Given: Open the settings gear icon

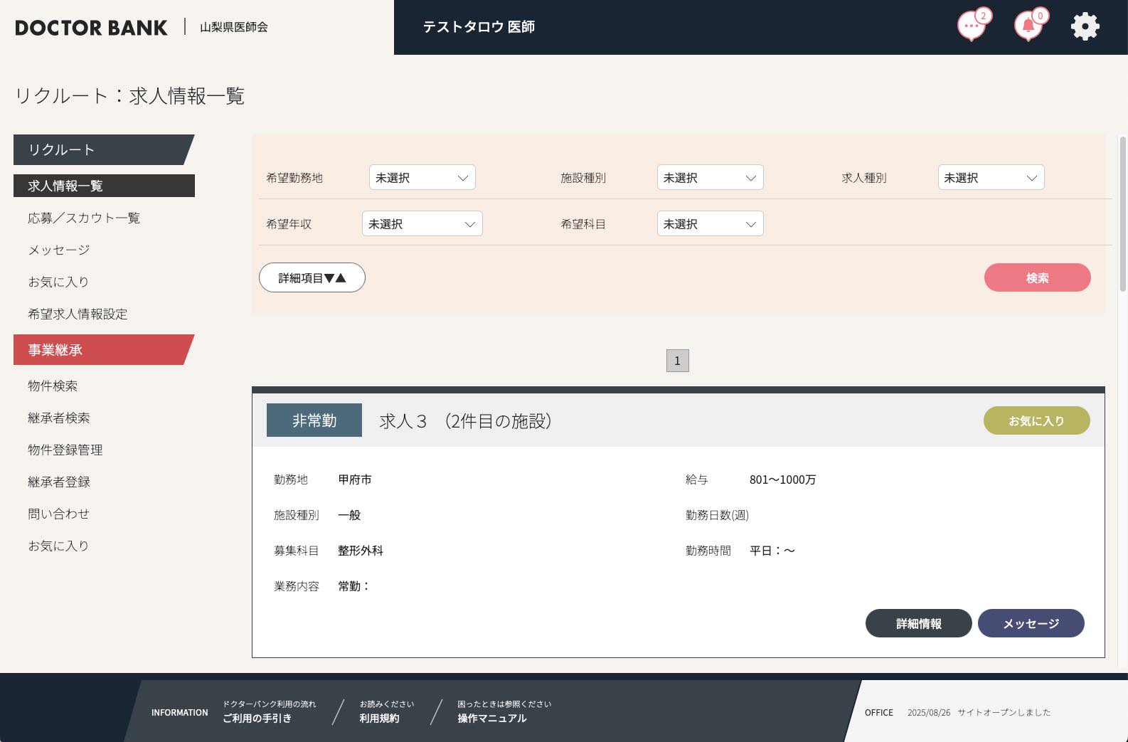Looking at the screenshot, I should [x=1085, y=27].
